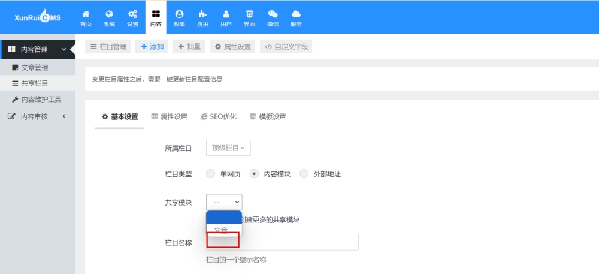
Task: Click the 添加 add button
Action: 152,47
